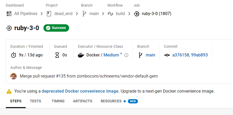Click the author avatar thumbnail
Screen dimensions: 233x115
(x=14, y=76)
